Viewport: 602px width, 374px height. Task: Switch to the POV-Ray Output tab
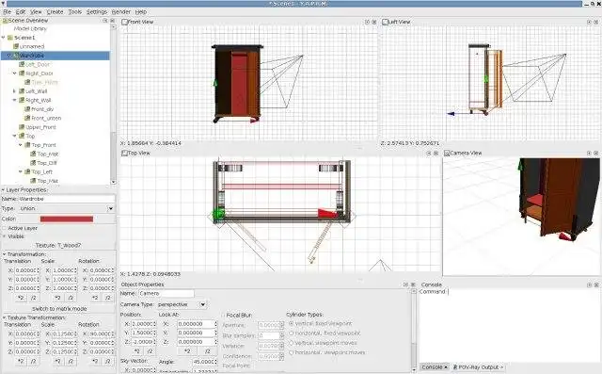[479, 367]
